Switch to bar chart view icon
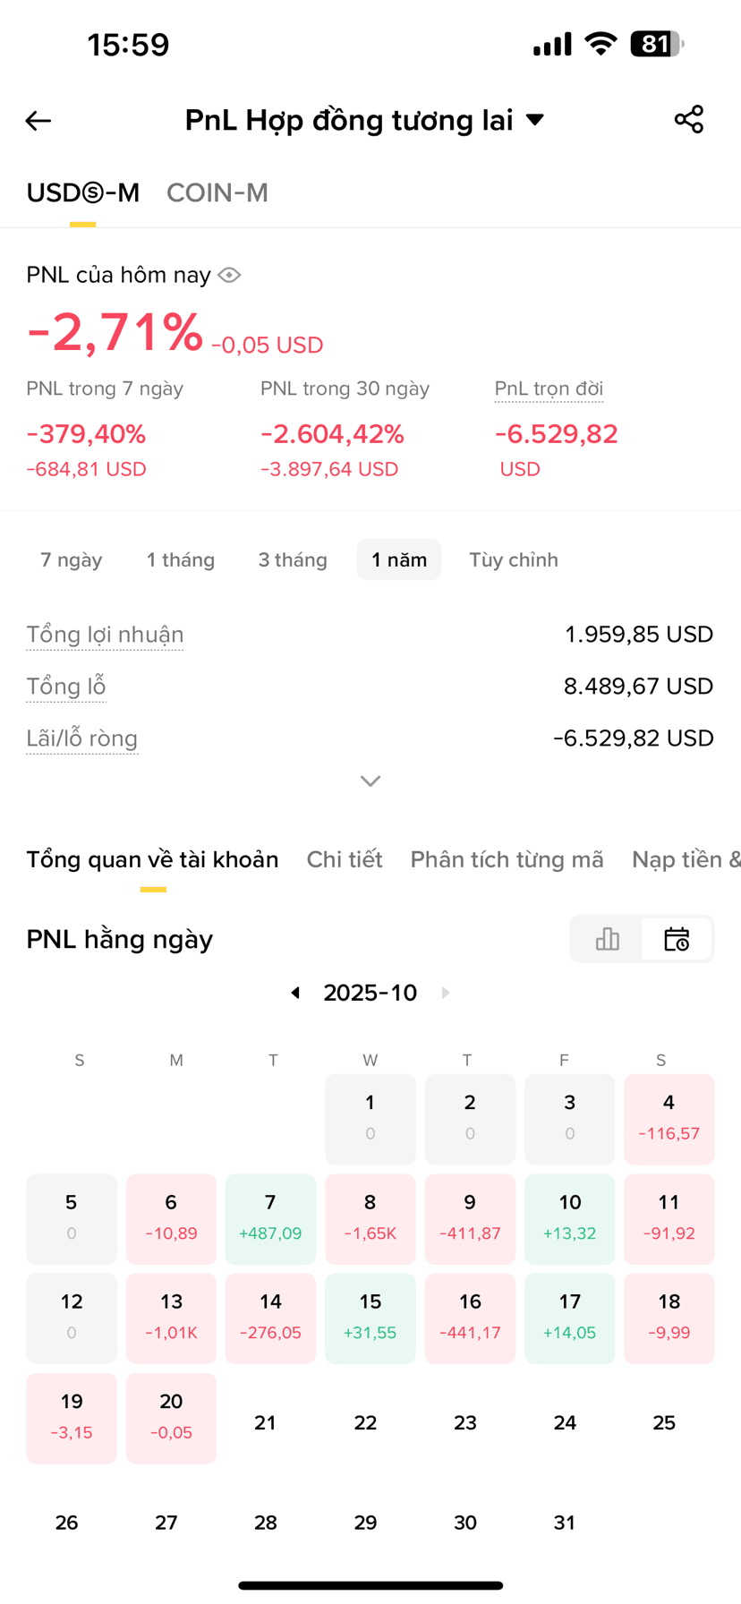Image resolution: width=741 pixels, height=1604 pixels. 608,939
